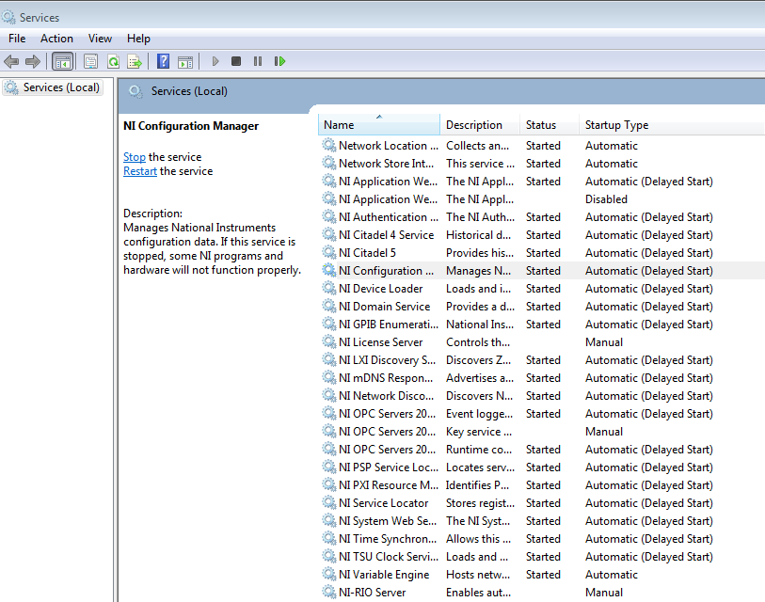Click the 'Key service ...' description cell
This screenshot has width=765, height=602.
(x=479, y=432)
